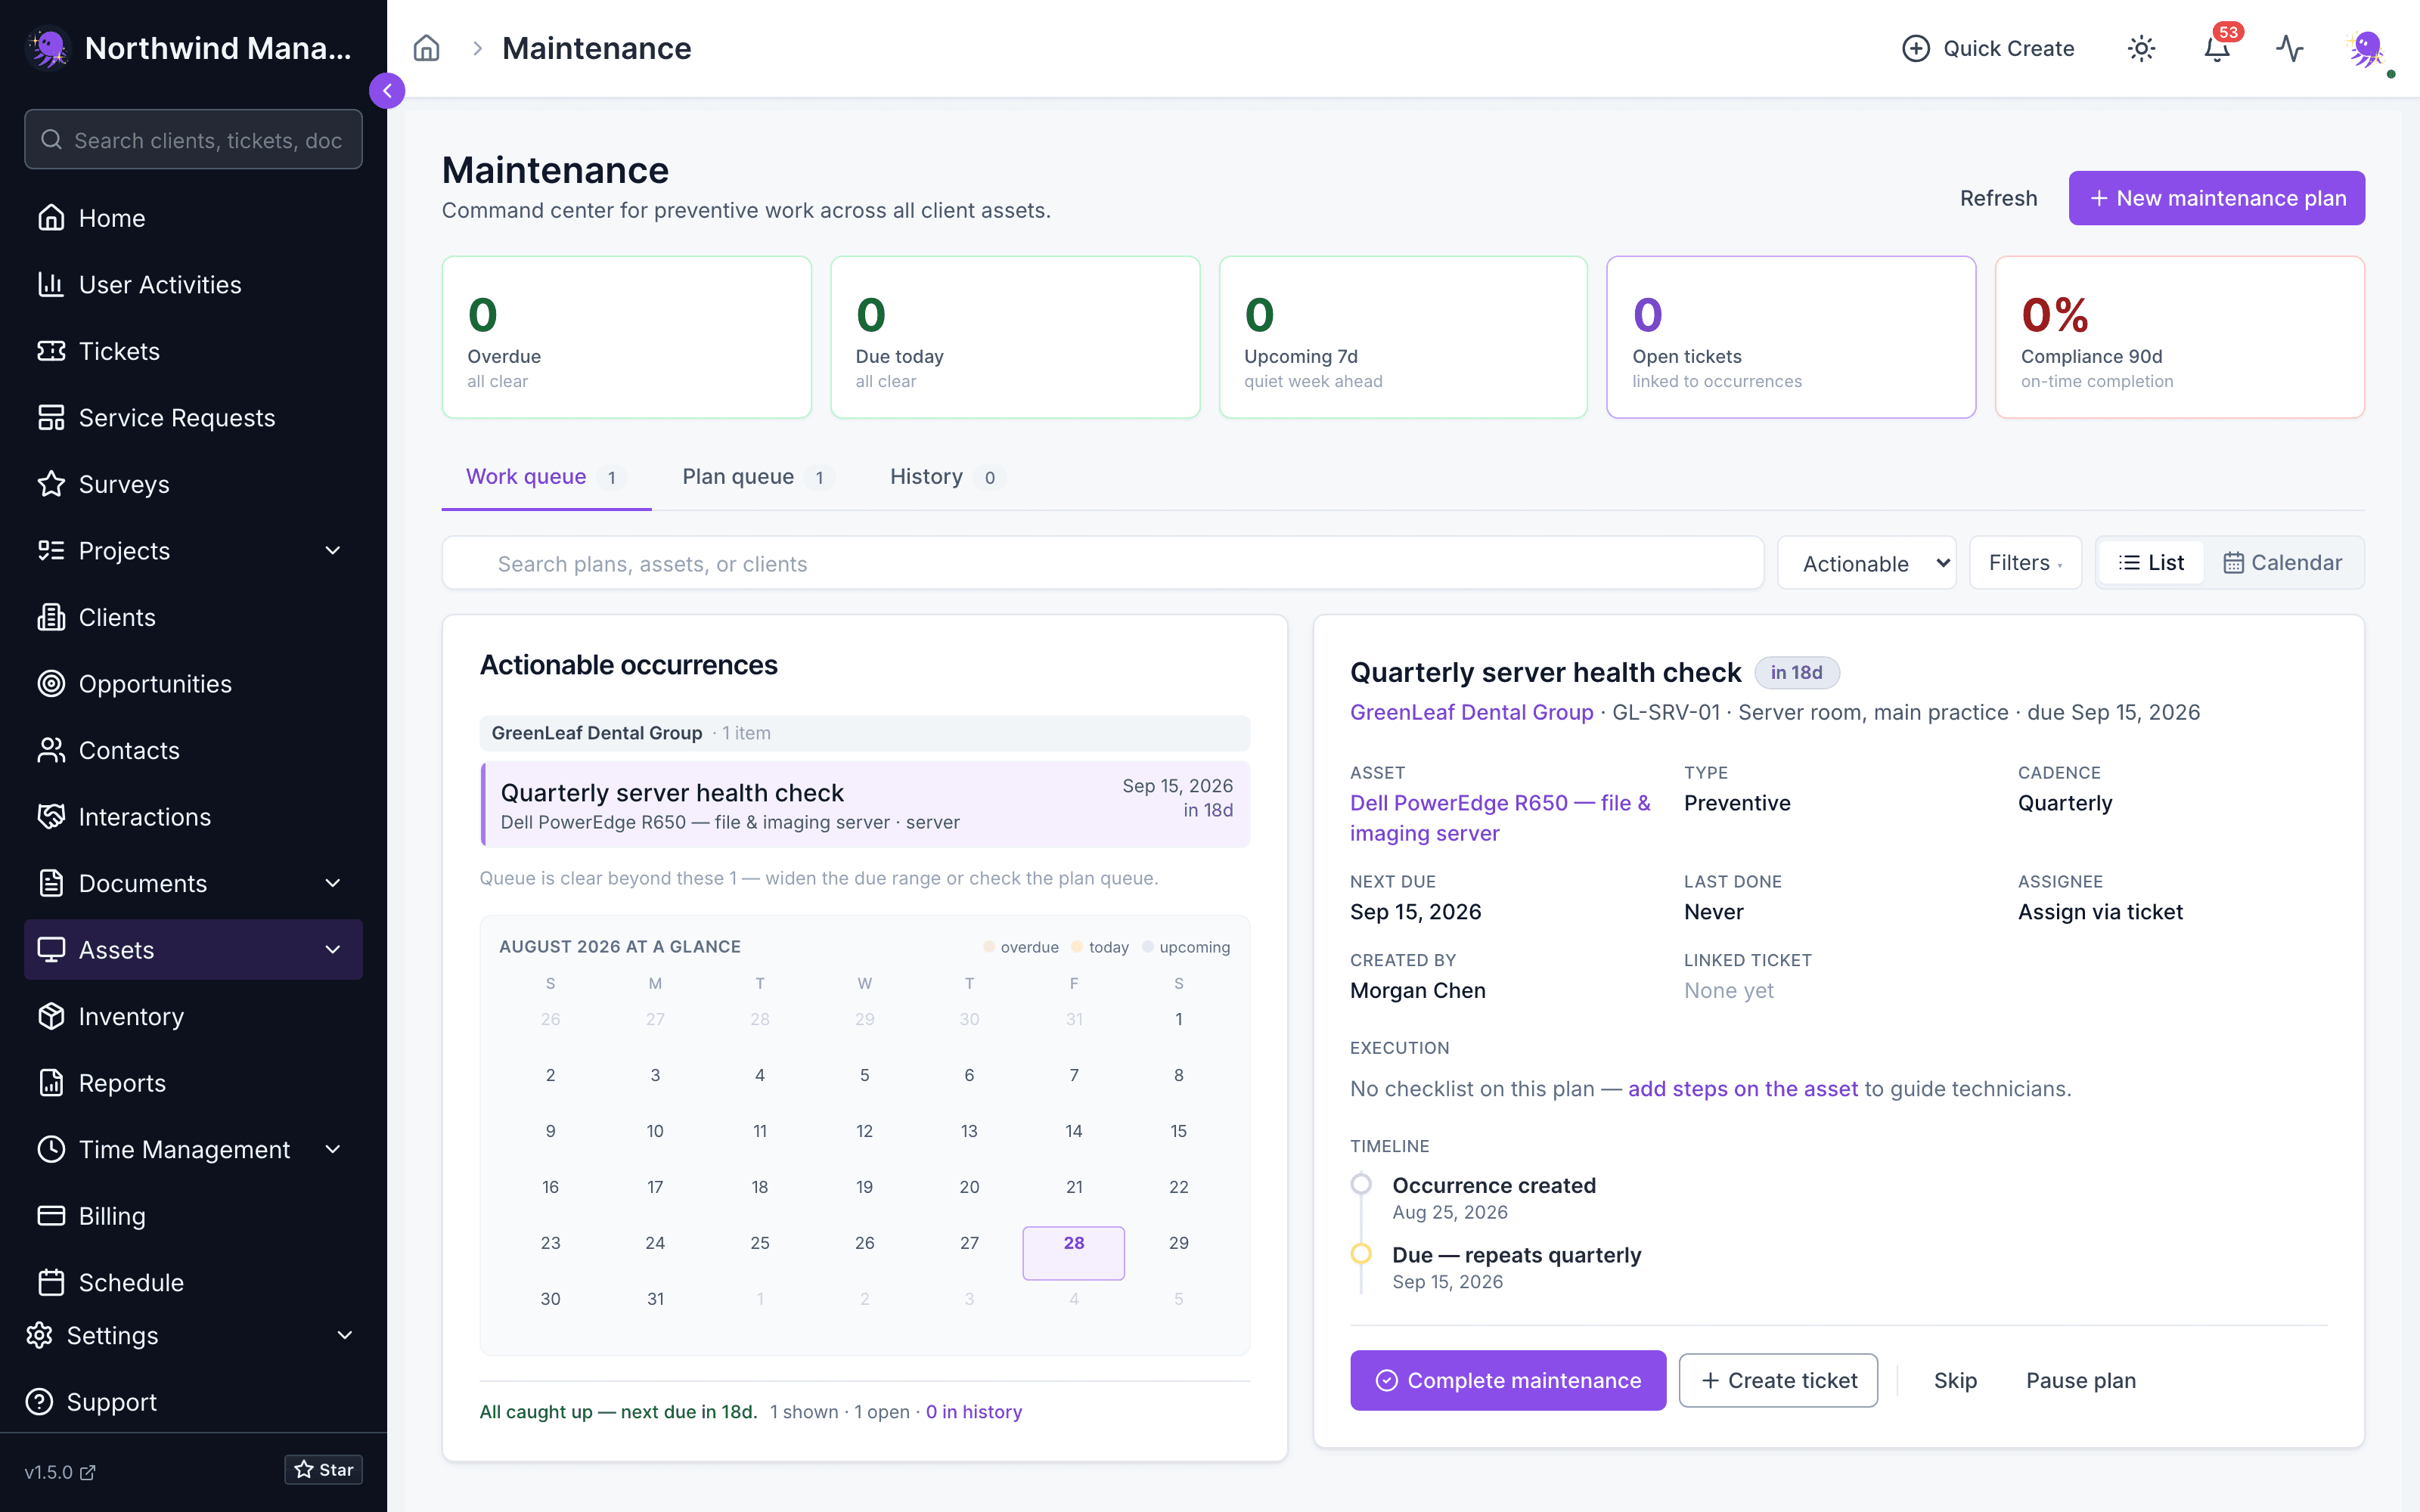Expand the Assets sidebar section

pos(193,950)
